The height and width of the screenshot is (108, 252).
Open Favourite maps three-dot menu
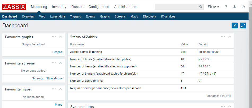[x=54, y=89]
